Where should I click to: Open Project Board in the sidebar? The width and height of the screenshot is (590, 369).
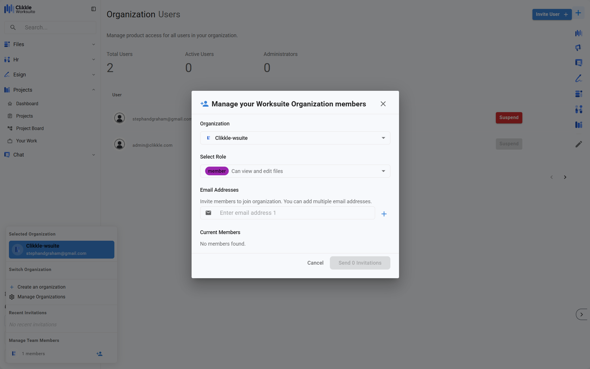click(30, 128)
